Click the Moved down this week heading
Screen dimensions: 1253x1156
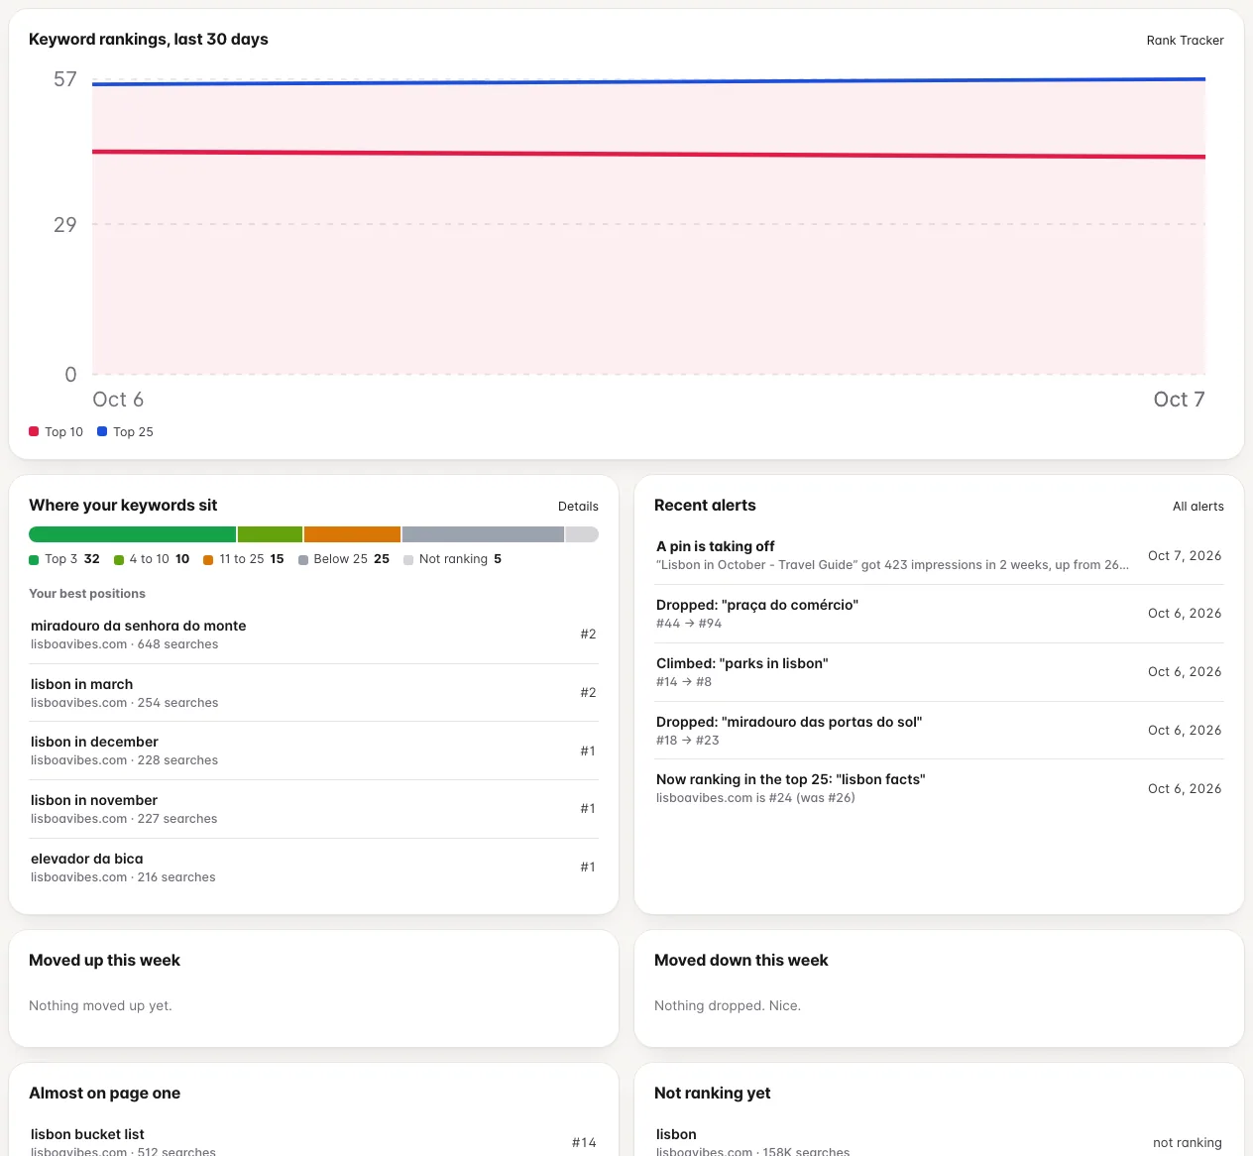pos(740,961)
